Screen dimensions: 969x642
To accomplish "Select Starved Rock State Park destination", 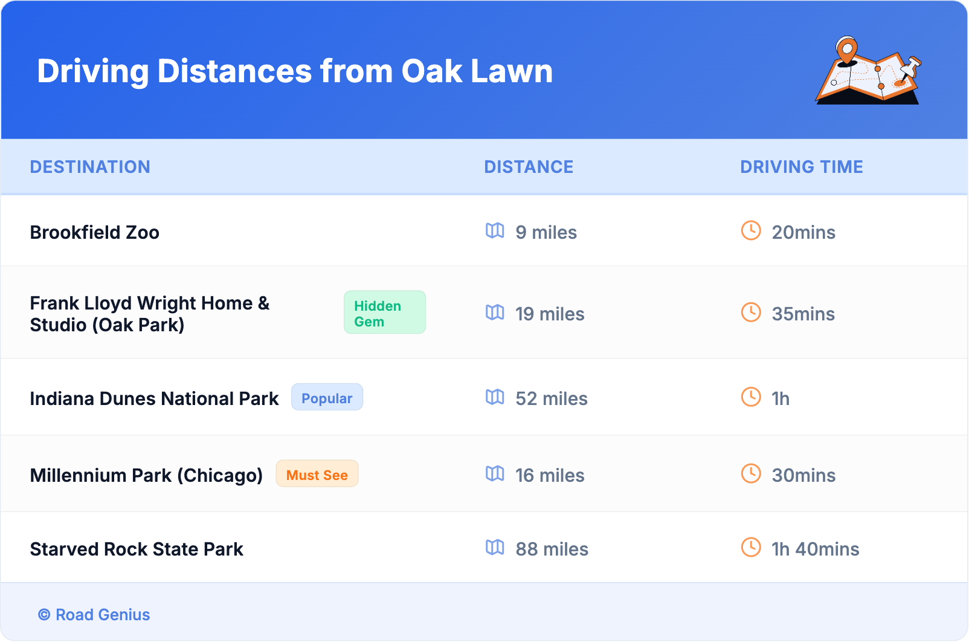I will pyautogui.click(x=137, y=550).
